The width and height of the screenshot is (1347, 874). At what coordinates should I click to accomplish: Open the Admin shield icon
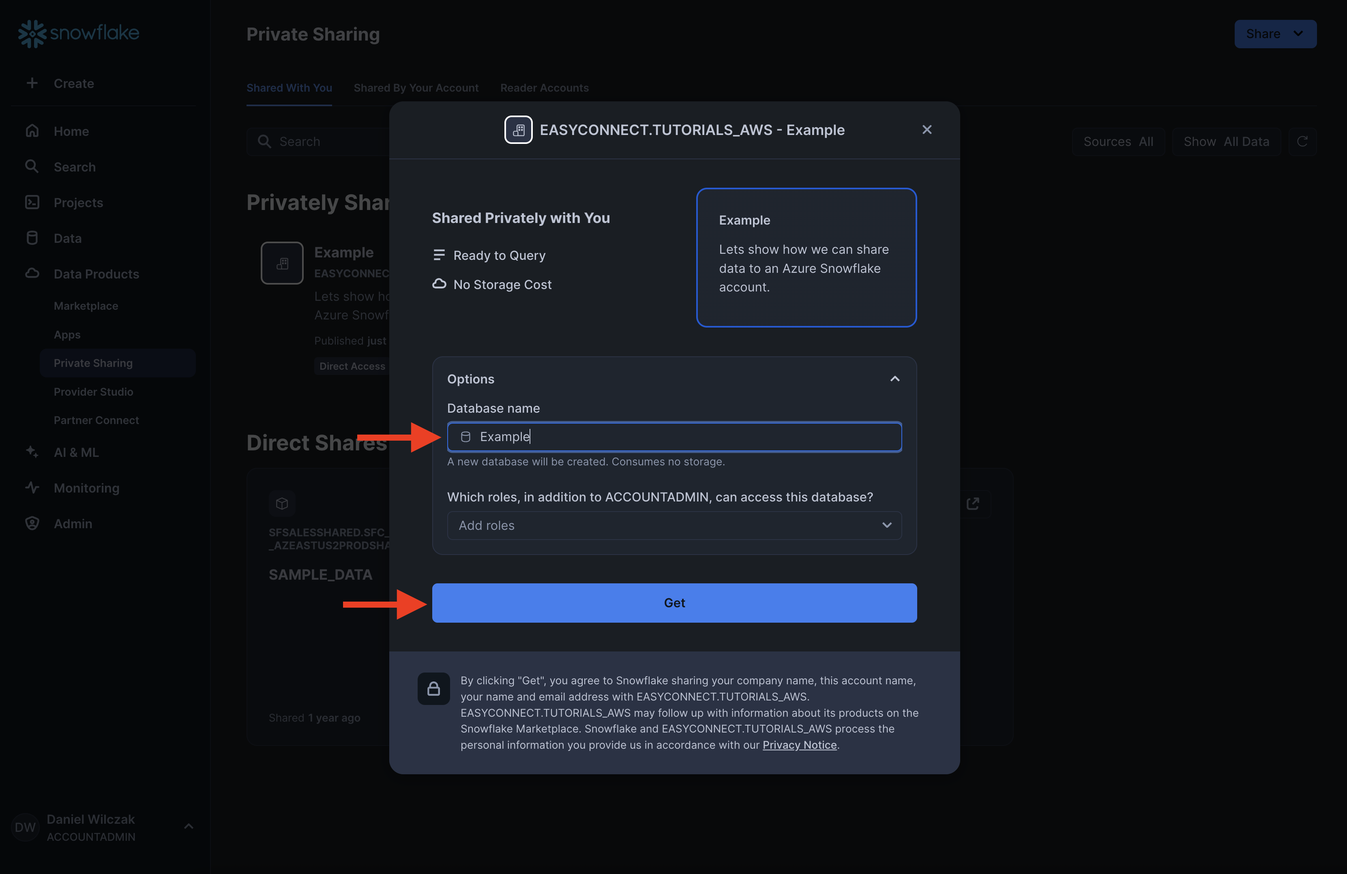tap(32, 524)
